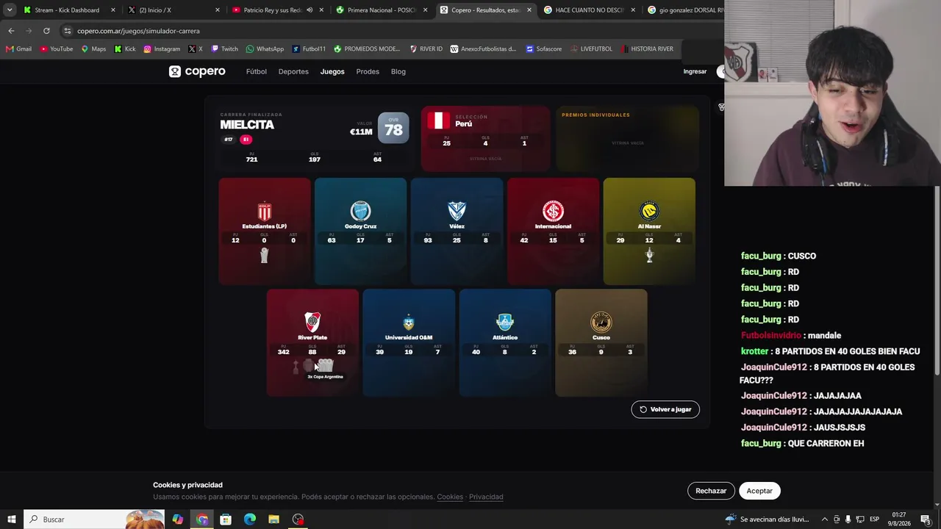Switch to the Inicio / X tab
This screenshot has height=529, width=941.
pos(174,10)
